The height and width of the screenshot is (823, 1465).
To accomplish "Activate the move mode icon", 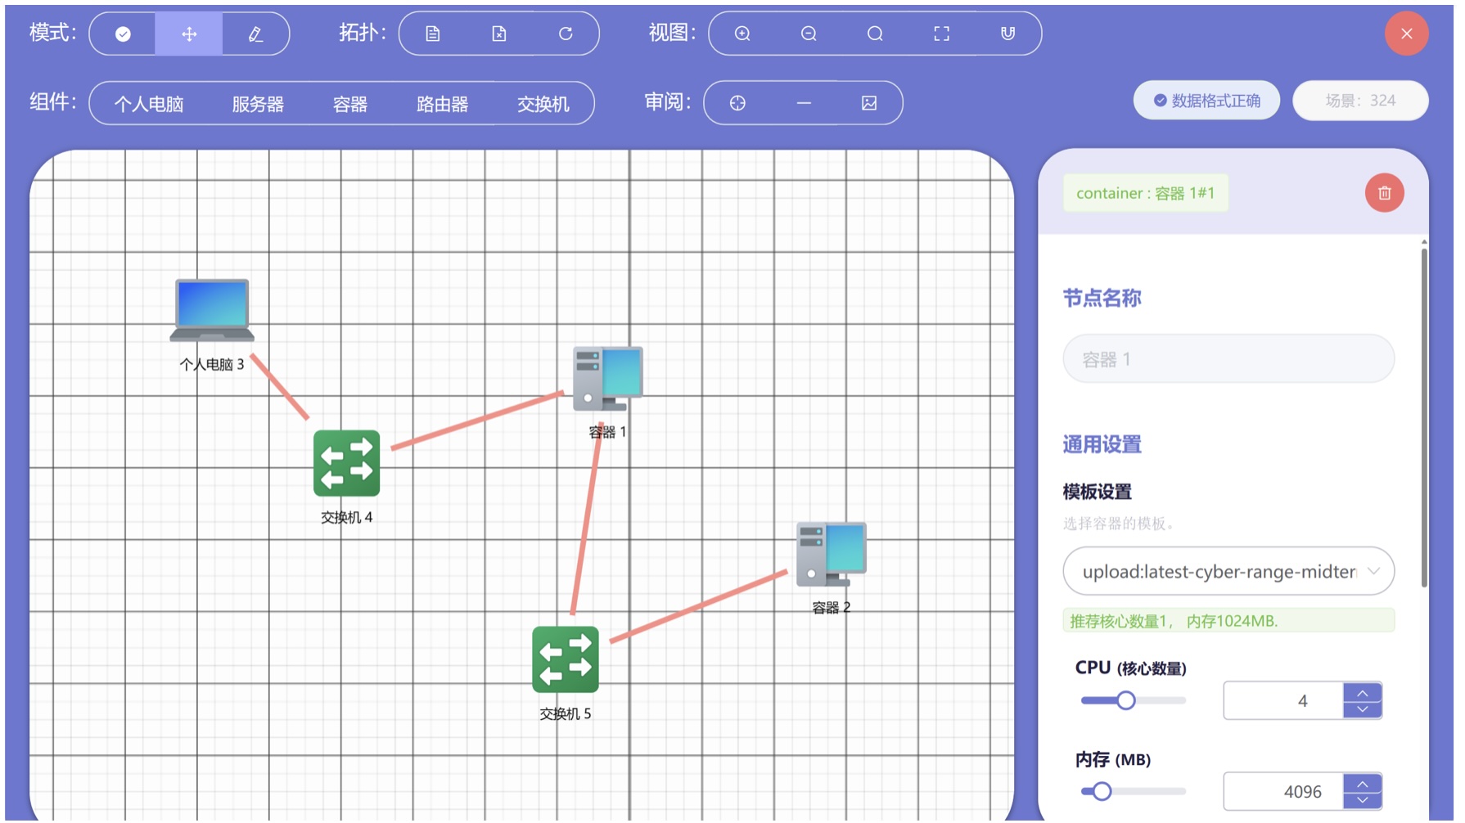I will pyautogui.click(x=189, y=34).
